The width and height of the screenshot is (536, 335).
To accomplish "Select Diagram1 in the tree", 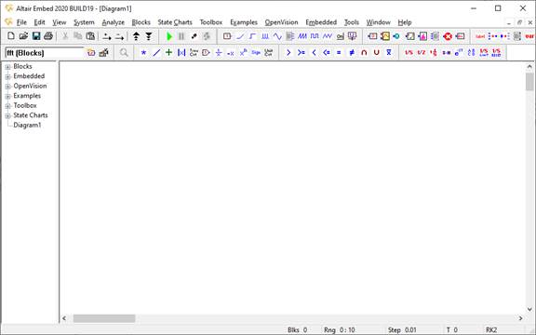I will [x=27, y=125].
